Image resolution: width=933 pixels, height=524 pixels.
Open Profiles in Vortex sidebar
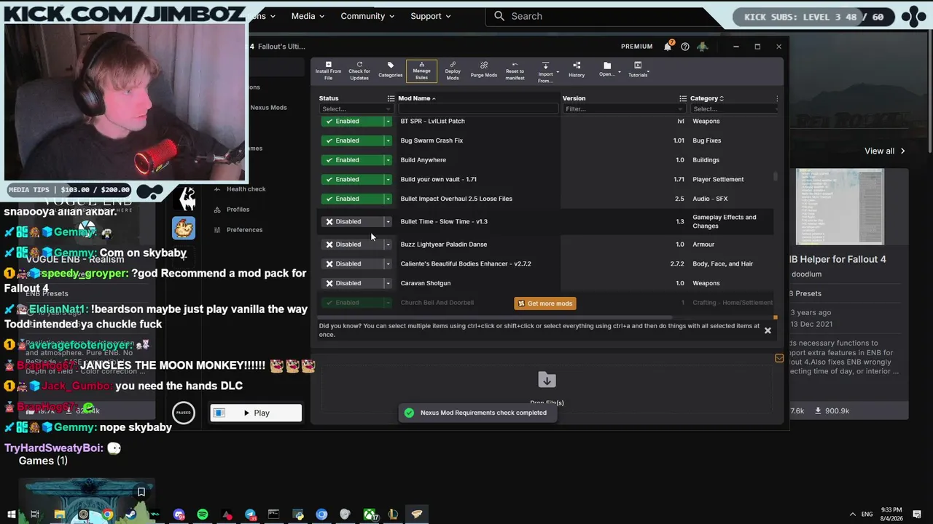233,210
